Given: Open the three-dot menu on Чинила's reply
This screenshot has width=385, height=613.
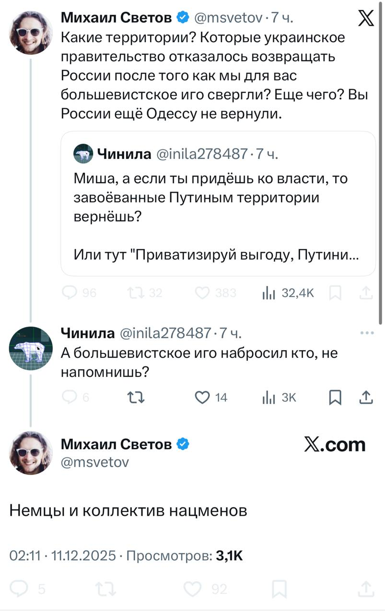Looking at the screenshot, I should [366, 333].
